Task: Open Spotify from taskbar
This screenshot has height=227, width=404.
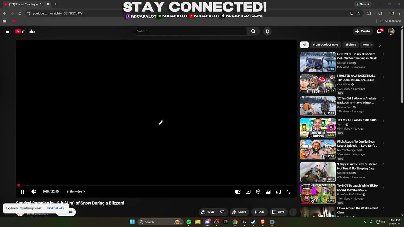Action: tap(189, 222)
